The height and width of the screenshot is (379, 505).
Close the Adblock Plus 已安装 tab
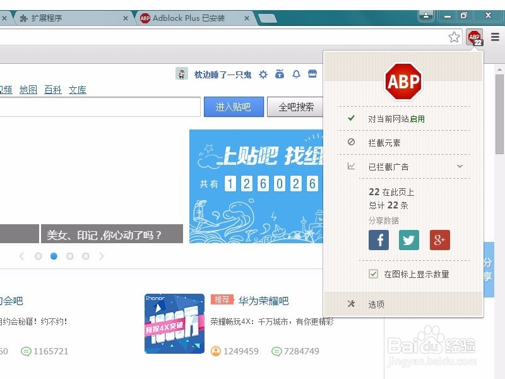point(246,18)
